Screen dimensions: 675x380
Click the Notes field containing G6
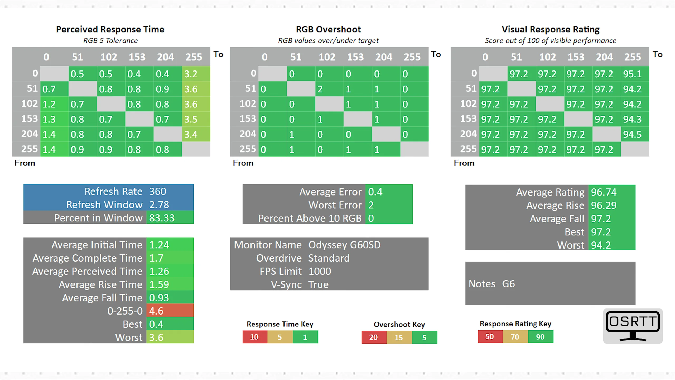pyautogui.click(x=508, y=284)
